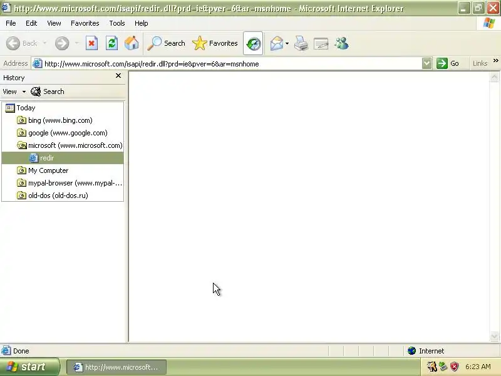
Task: Open the Favorites star toolbar button
Action: point(215,43)
